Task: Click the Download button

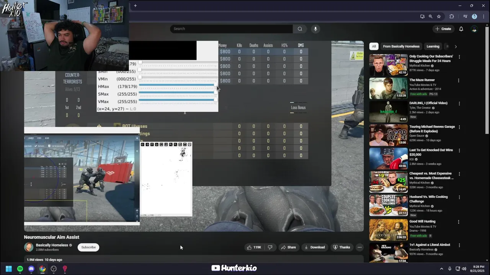Action: point(315,247)
